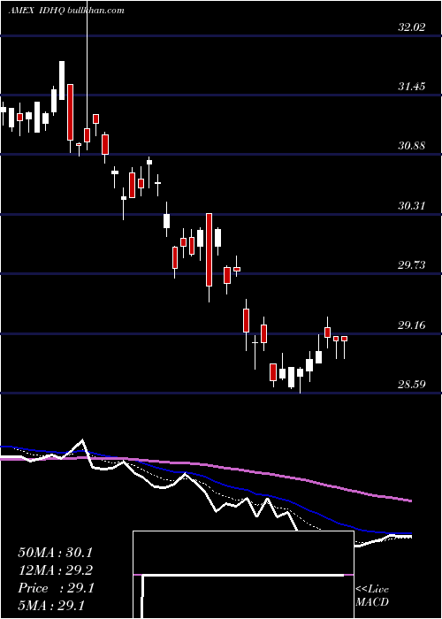This screenshot has height=619, width=442.
Task: Click the 28.59 price level label
Action: pos(412,384)
